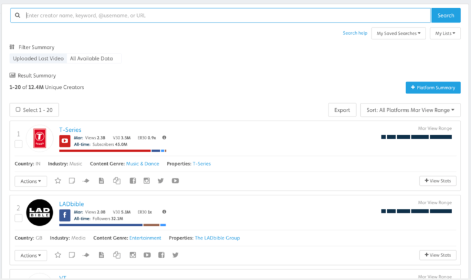
Task: Open the LADbible creator name link
Action: click(x=71, y=204)
